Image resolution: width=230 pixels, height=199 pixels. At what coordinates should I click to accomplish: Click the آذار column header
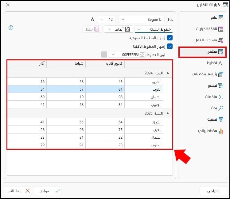tap(27, 64)
